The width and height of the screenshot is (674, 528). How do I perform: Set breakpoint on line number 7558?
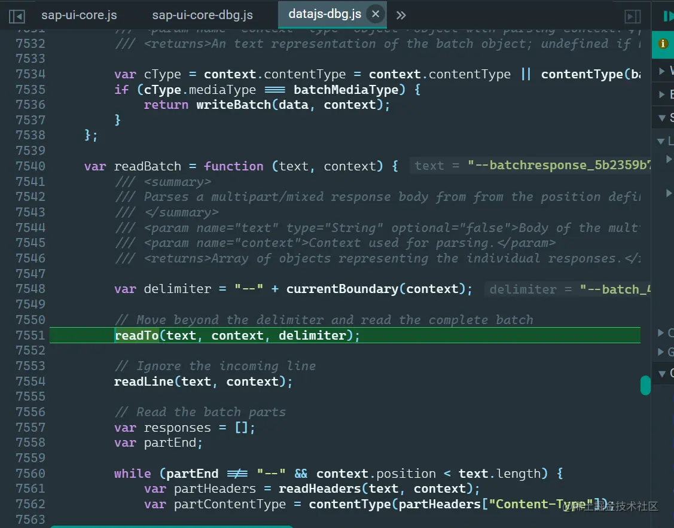coord(31,442)
